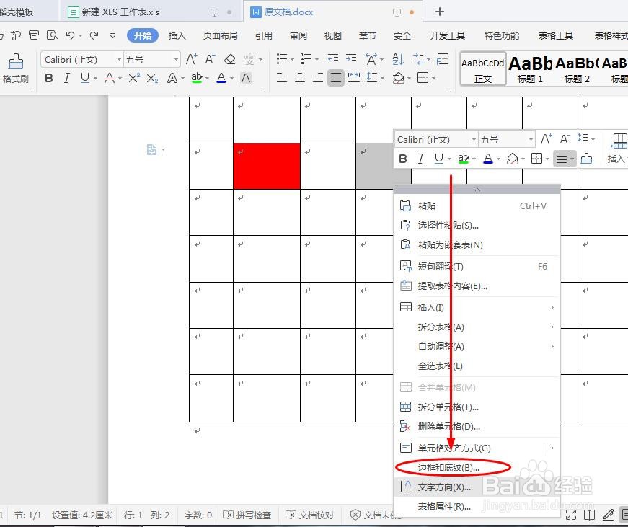Click format painter in mini toolbar

click(586, 159)
